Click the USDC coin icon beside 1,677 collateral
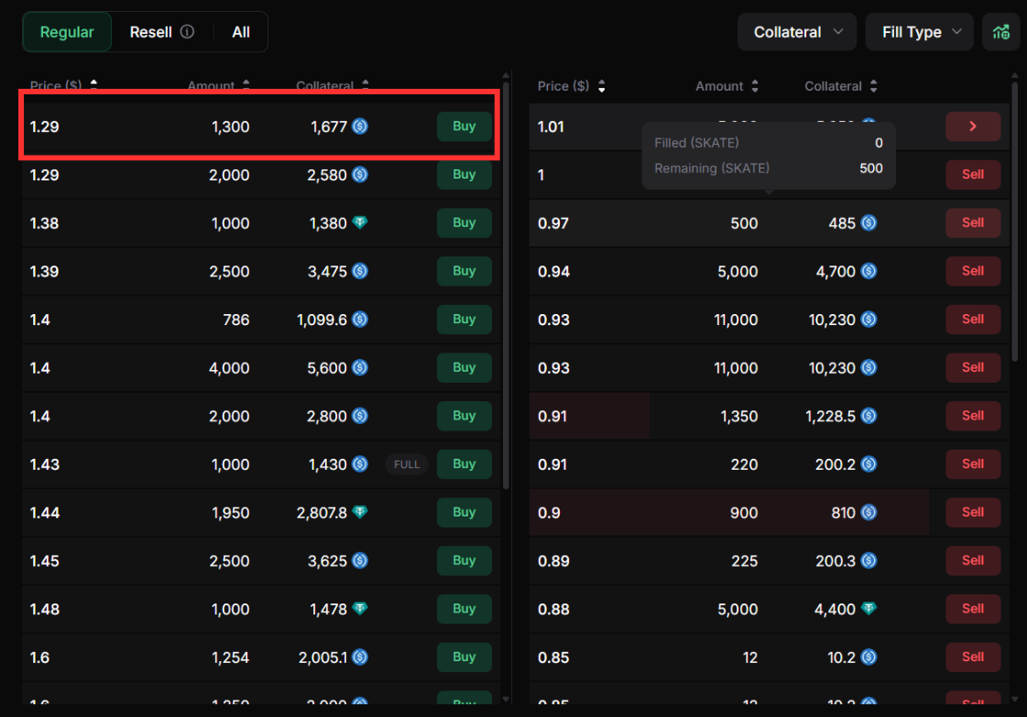 (360, 126)
